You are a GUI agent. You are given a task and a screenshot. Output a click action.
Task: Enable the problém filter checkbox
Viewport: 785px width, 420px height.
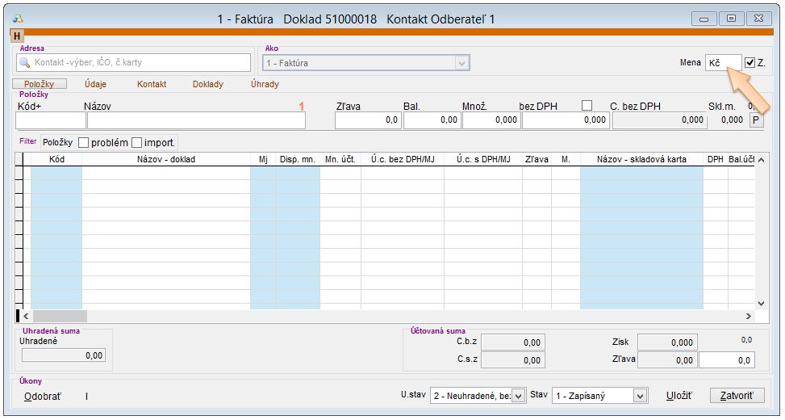(x=83, y=143)
